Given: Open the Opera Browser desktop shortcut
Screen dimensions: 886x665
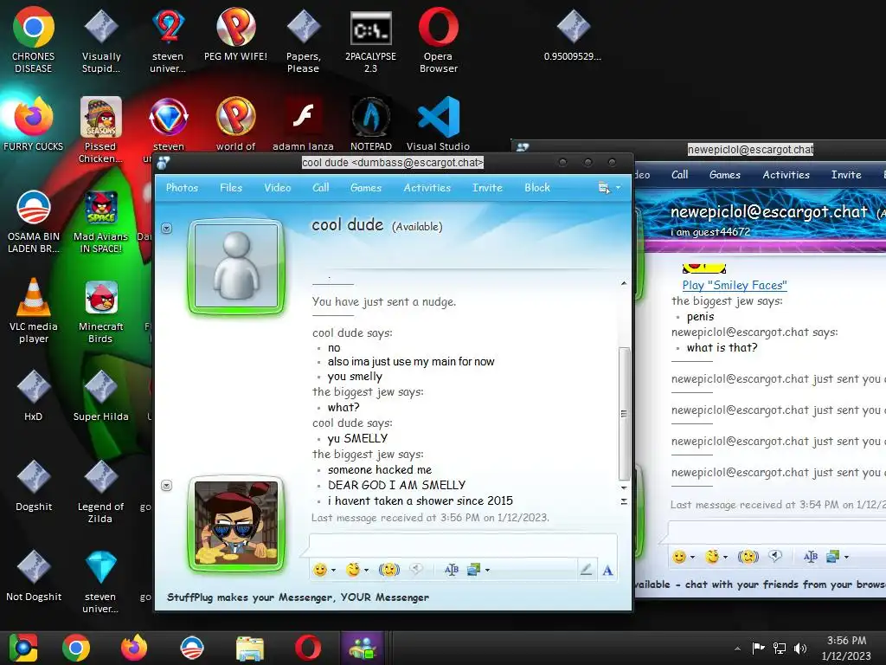Looking at the screenshot, I should 438,40.
